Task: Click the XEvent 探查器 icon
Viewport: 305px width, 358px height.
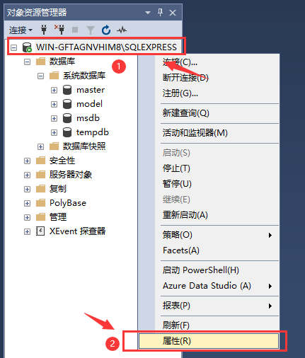Action: pyautogui.click(x=40, y=231)
